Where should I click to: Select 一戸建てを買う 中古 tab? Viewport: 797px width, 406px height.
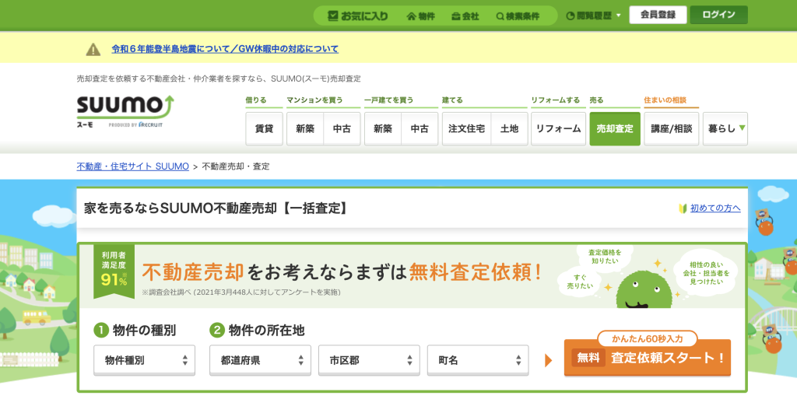coord(420,128)
